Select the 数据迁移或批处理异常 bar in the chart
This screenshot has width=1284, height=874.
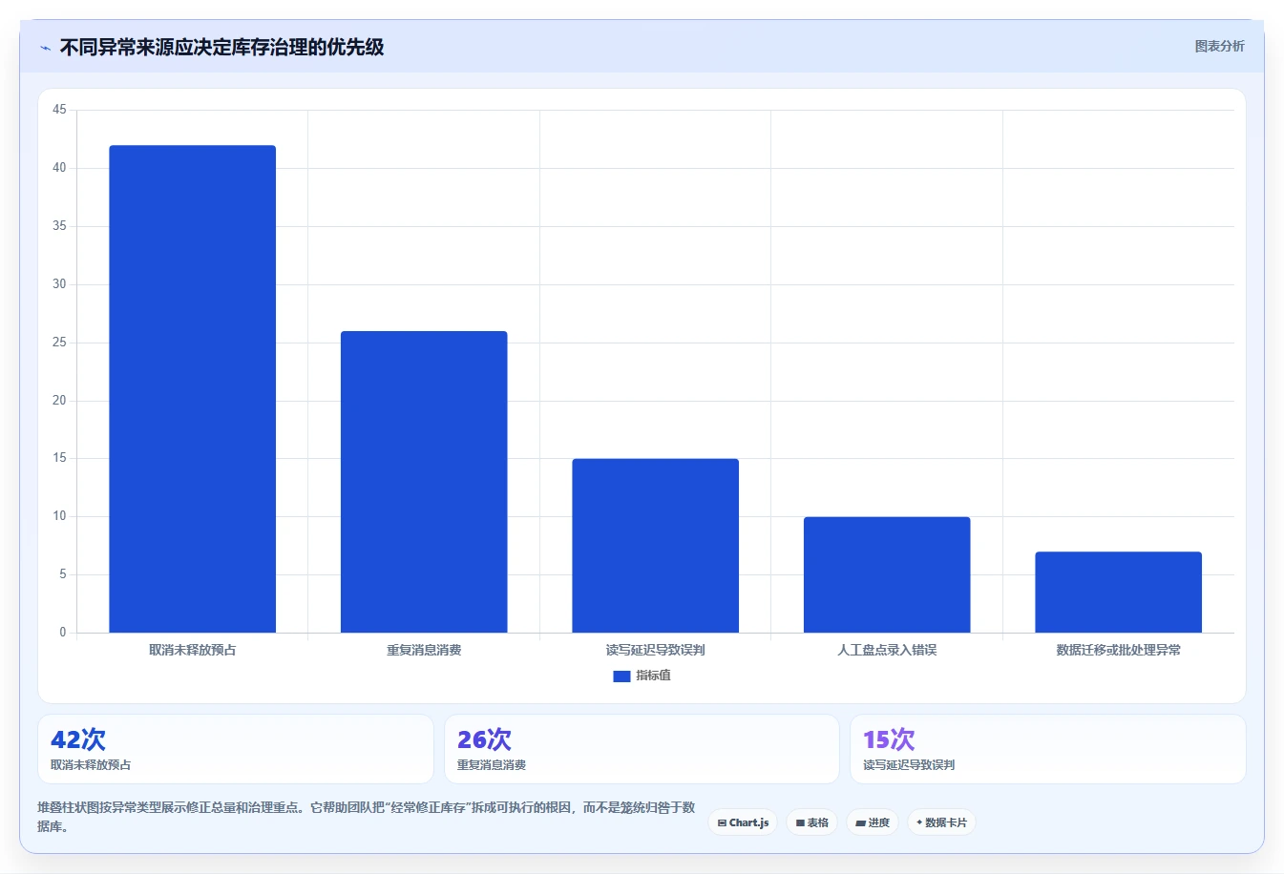coord(1118,592)
